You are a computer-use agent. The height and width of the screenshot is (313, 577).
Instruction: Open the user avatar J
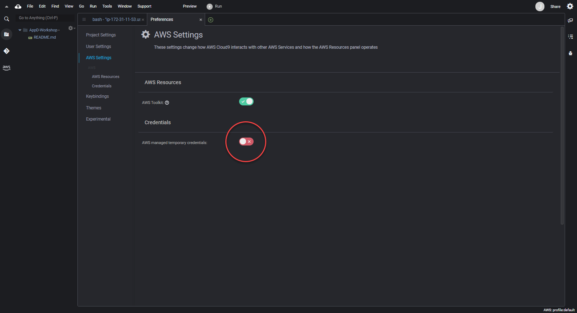[540, 6]
